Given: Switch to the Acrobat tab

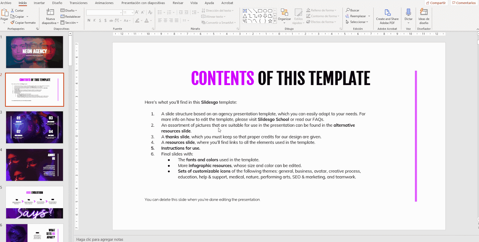Looking at the screenshot, I should [x=227, y=3].
